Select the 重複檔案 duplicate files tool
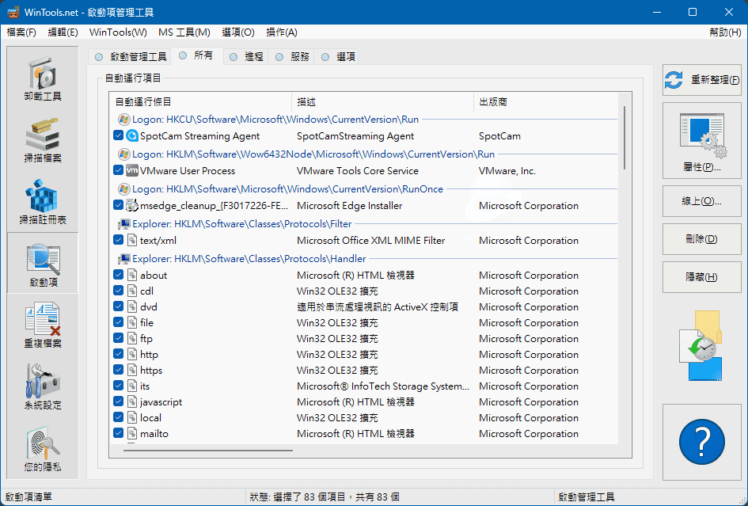This screenshot has width=748, height=506. coord(43,326)
